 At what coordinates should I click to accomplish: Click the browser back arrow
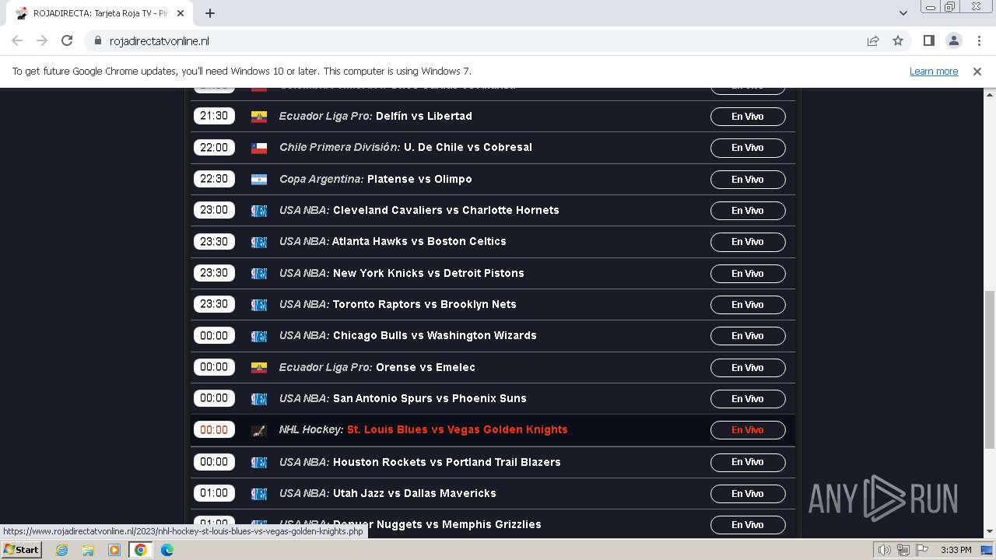tap(17, 40)
